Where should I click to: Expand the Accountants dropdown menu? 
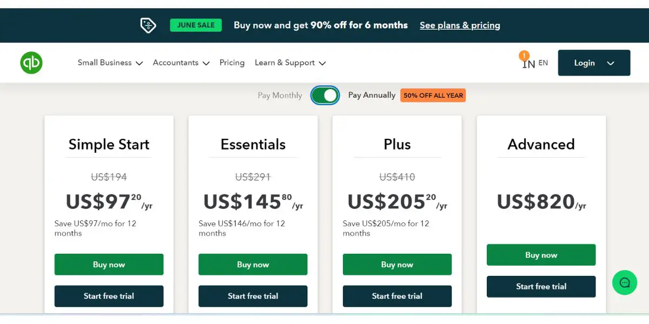(181, 63)
